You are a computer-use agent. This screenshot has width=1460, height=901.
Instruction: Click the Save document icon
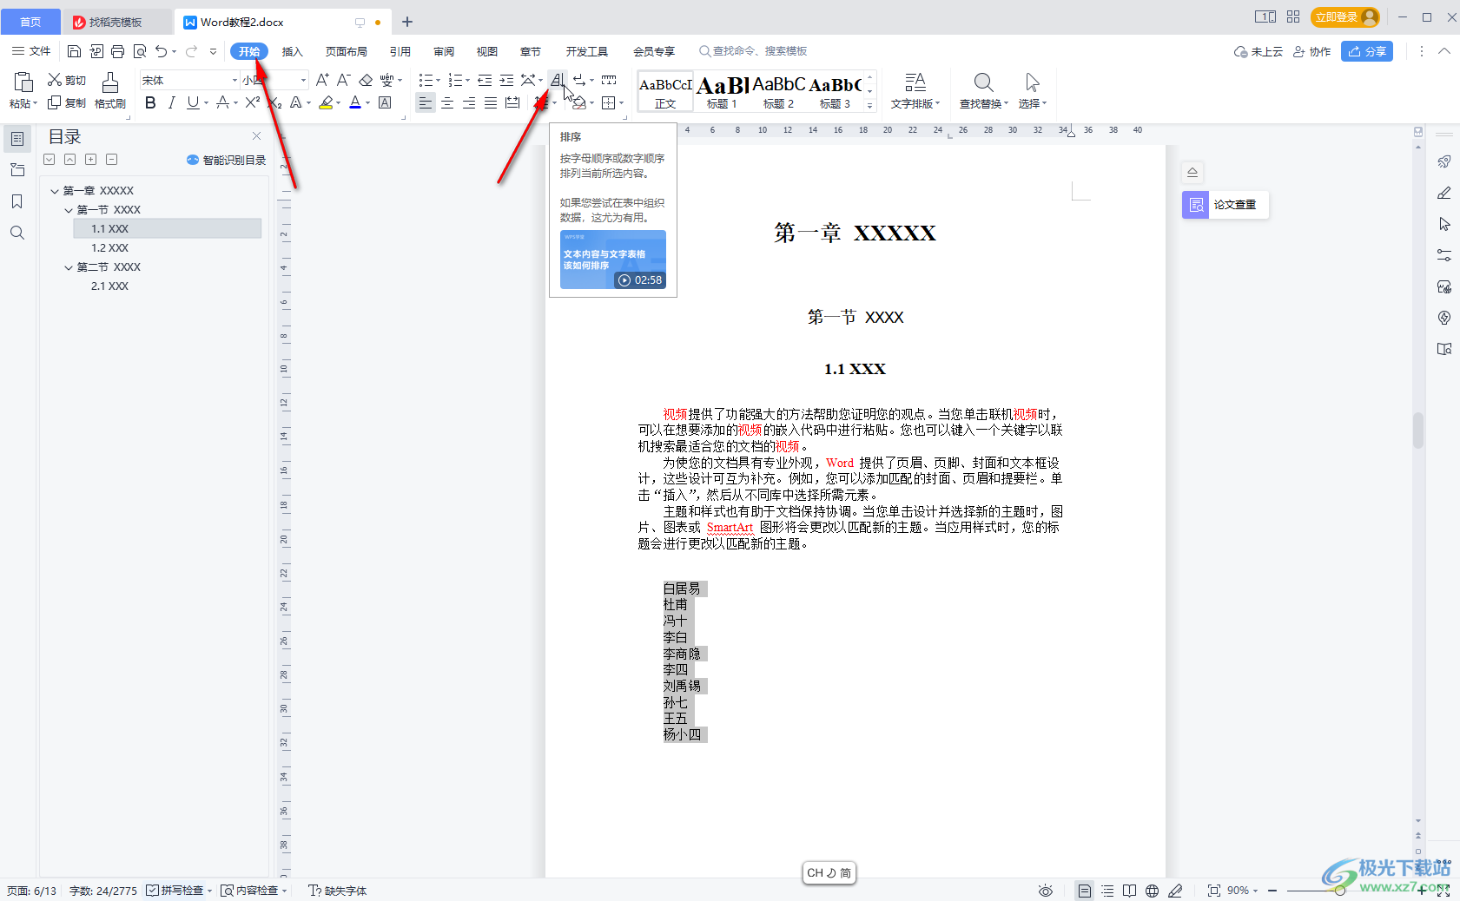pyautogui.click(x=74, y=51)
